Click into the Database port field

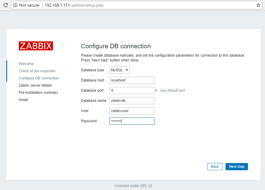(x=132, y=91)
